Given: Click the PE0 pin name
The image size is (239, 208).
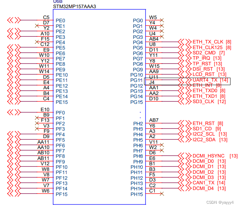Looking at the screenshot, I should (60, 21).
